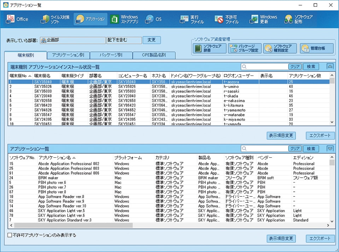The height and width of the screenshot is (252, 339).
Task: Click the upper エクスポート button
Action: (320, 135)
